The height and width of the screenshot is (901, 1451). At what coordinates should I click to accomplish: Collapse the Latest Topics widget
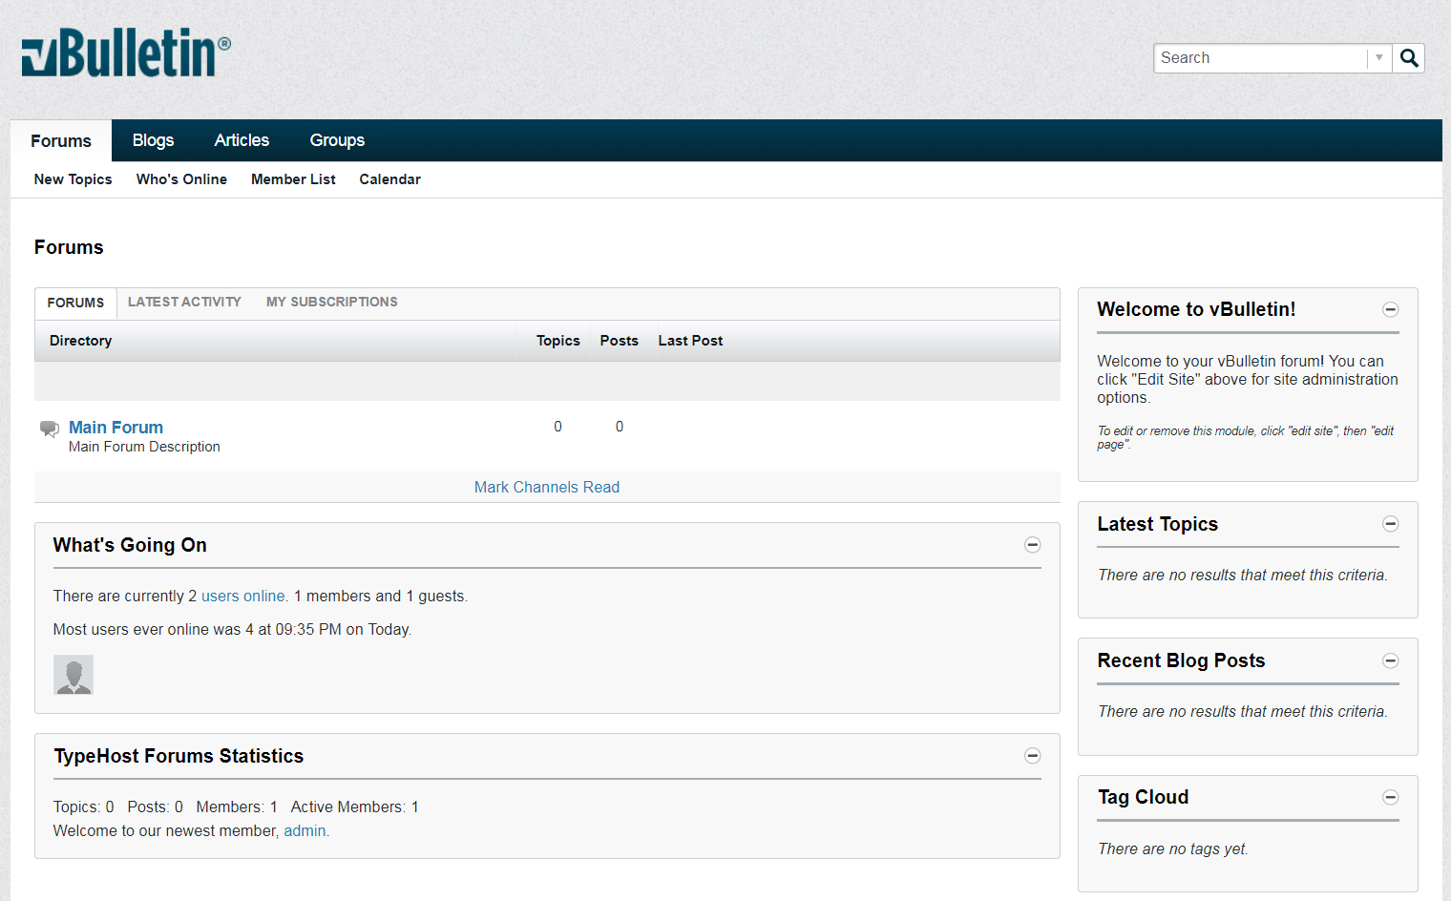[1390, 524]
